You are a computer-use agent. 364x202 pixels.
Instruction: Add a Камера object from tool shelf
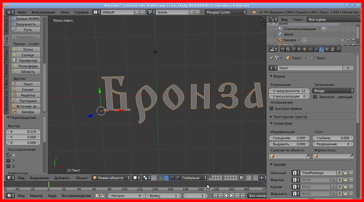[x=26, y=112]
